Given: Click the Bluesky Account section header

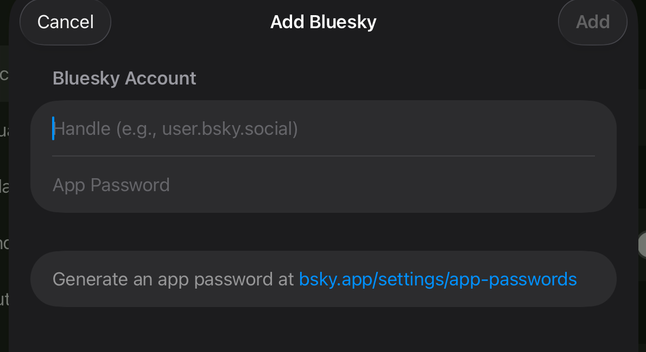Looking at the screenshot, I should (124, 78).
